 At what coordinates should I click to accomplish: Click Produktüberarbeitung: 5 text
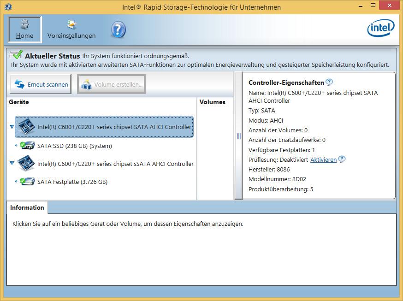coord(281,189)
